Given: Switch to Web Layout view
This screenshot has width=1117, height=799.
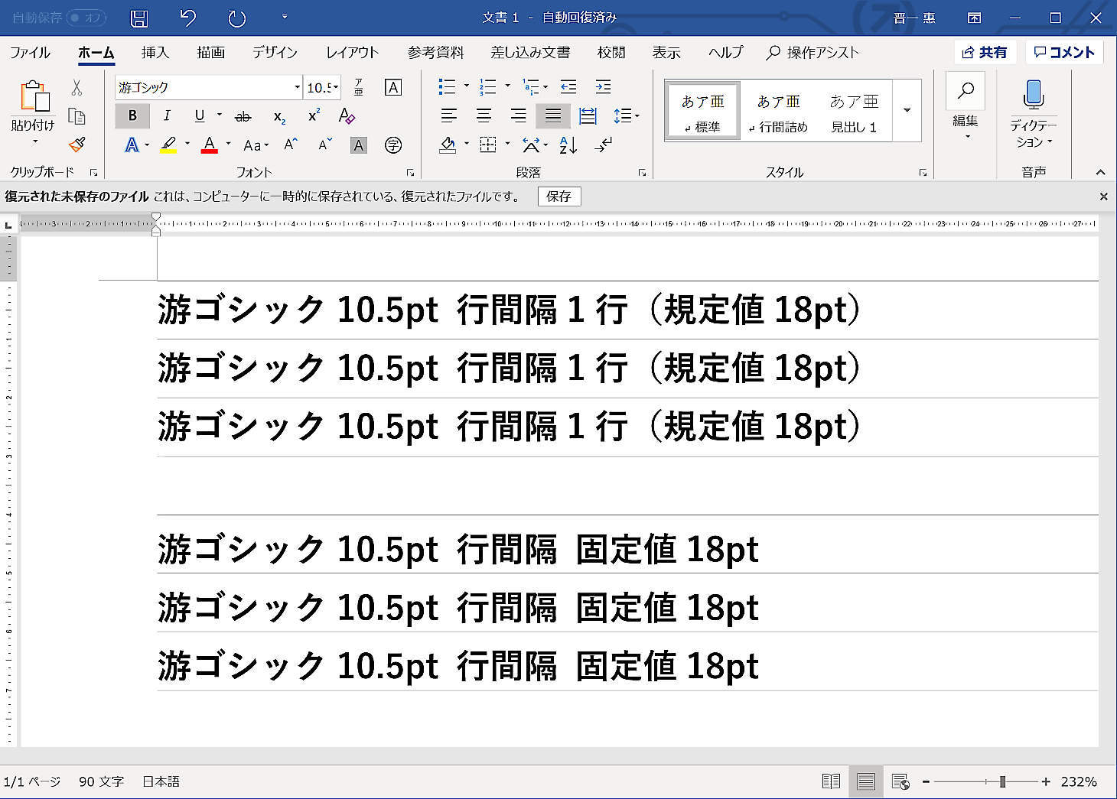Looking at the screenshot, I should 900,781.
